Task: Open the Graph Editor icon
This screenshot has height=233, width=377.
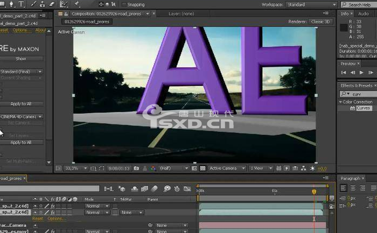Action: click(x=187, y=189)
